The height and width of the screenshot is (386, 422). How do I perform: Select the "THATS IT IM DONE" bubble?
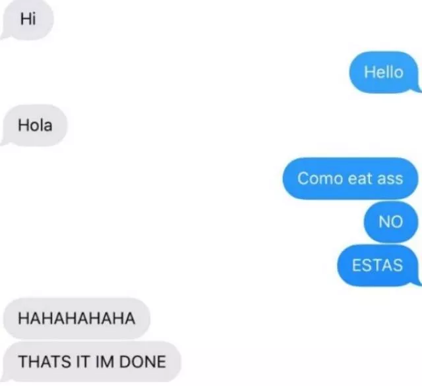[x=92, y=362]
